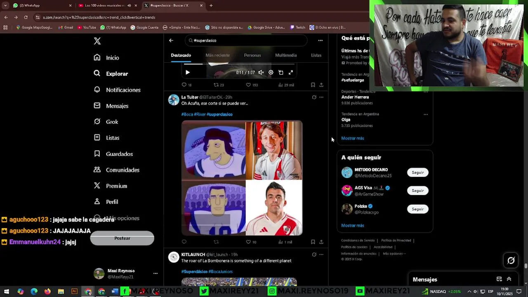Screen dimensions: 528x297
Task: Open Guardados in the sidebar
Action: pyautogui.click(x=113, y=154)
